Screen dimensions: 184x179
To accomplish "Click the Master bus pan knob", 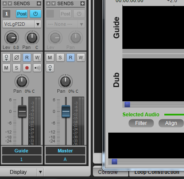I will tap(65, 82).
